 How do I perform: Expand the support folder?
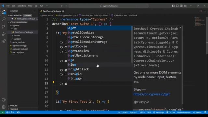17,39
